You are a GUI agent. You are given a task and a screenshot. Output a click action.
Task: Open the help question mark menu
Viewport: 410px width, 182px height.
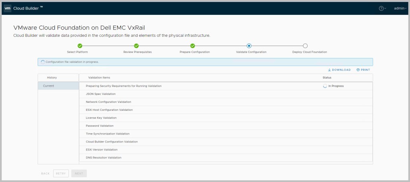pyautogui.click(x=382, y=8)
